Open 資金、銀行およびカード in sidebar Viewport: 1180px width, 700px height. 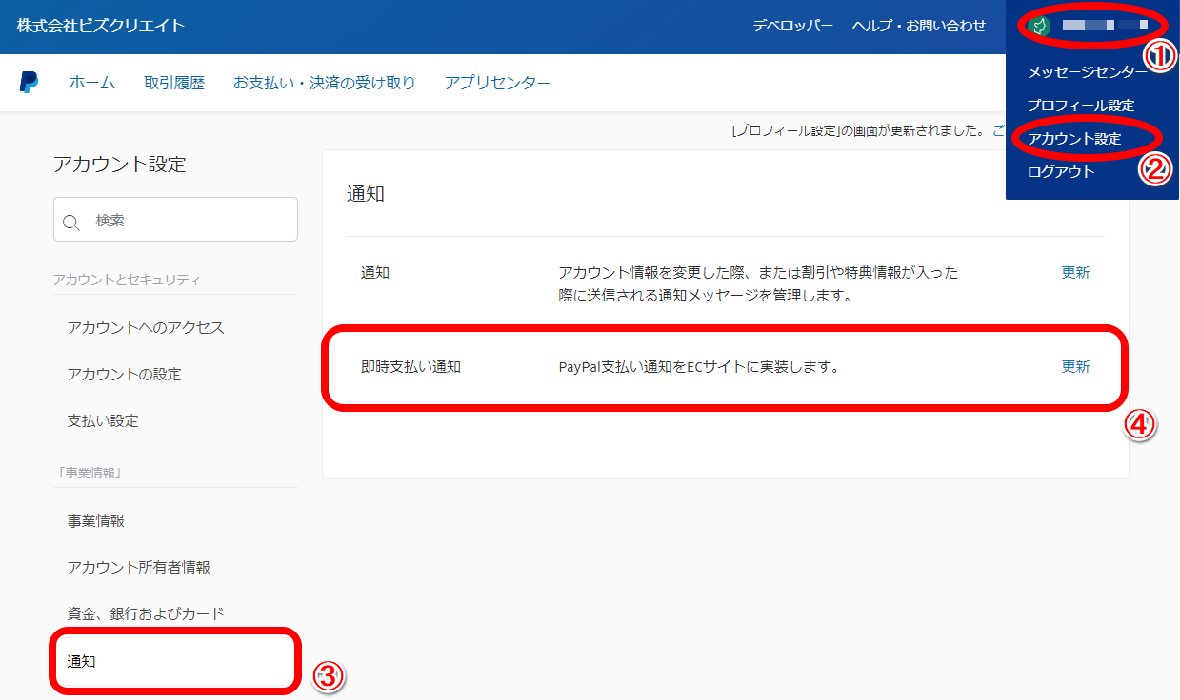click(146, 614)
